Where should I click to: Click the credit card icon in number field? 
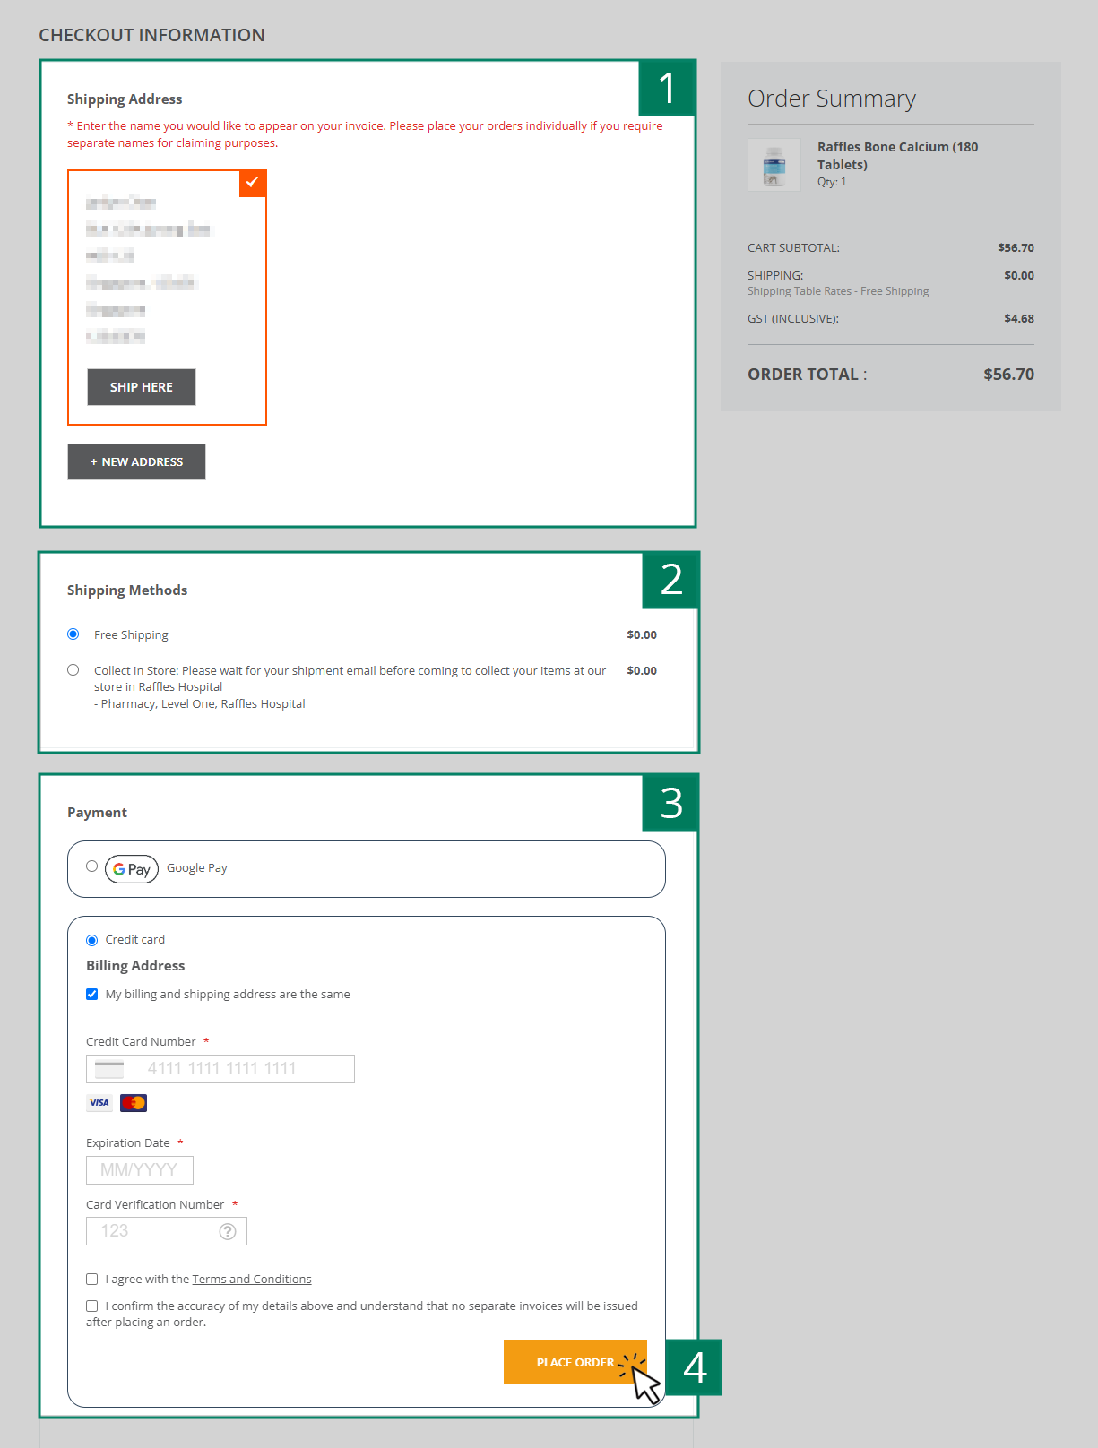(x=109, y=1069)
